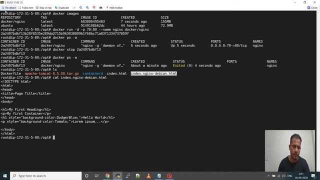320x180 pixels.
Task: Open the red recorder app on taskbar
Action: [x=169, y=175]
